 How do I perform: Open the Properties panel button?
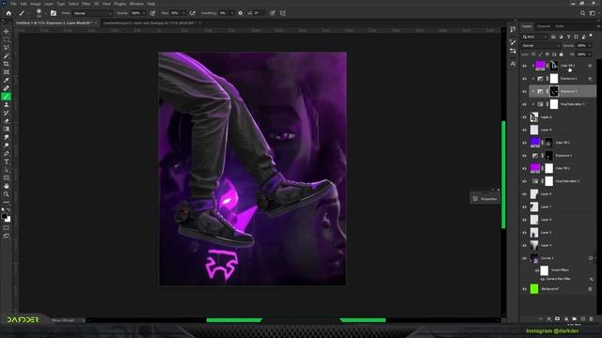pos(485,199)
